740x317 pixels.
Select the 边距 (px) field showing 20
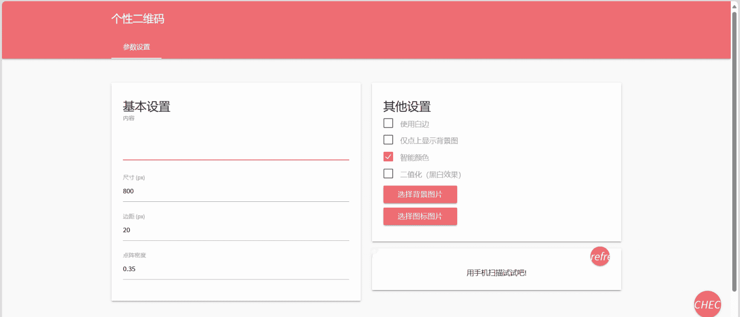236,230
